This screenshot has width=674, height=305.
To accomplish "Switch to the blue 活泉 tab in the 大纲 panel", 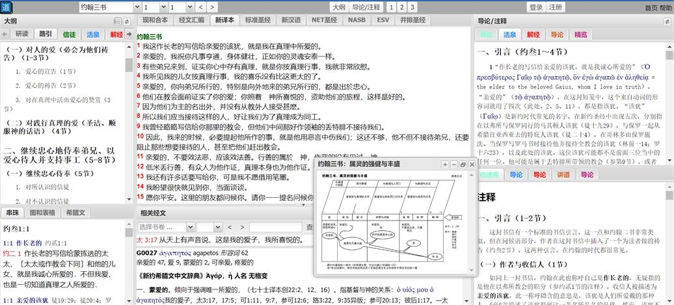I will coord(93,34).
